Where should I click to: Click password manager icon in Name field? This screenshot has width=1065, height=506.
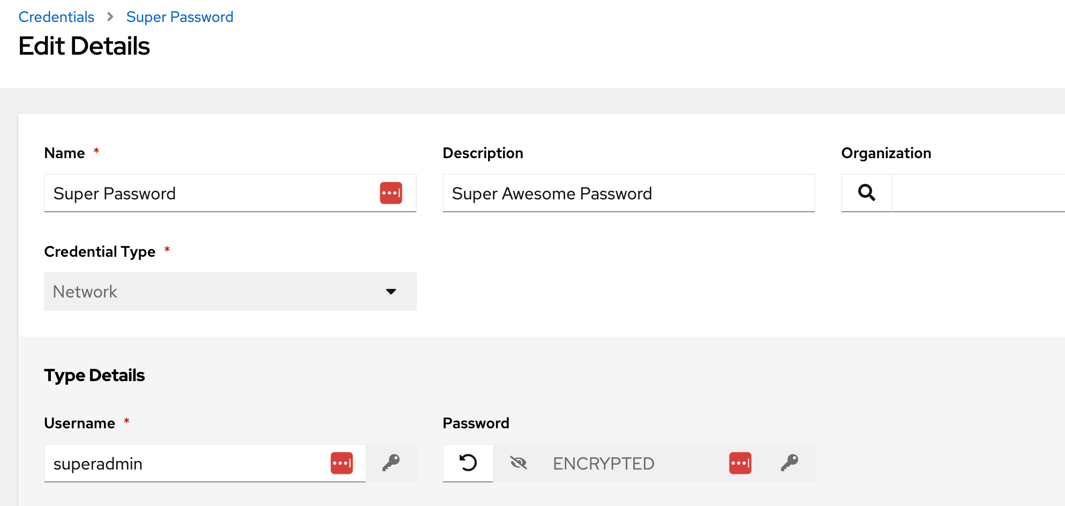point(391,193)
